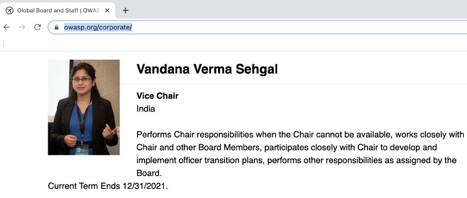This screenshot has width=467, height=198.
Task: Click the Vice Chair title text
Action: tap(157, 96)
